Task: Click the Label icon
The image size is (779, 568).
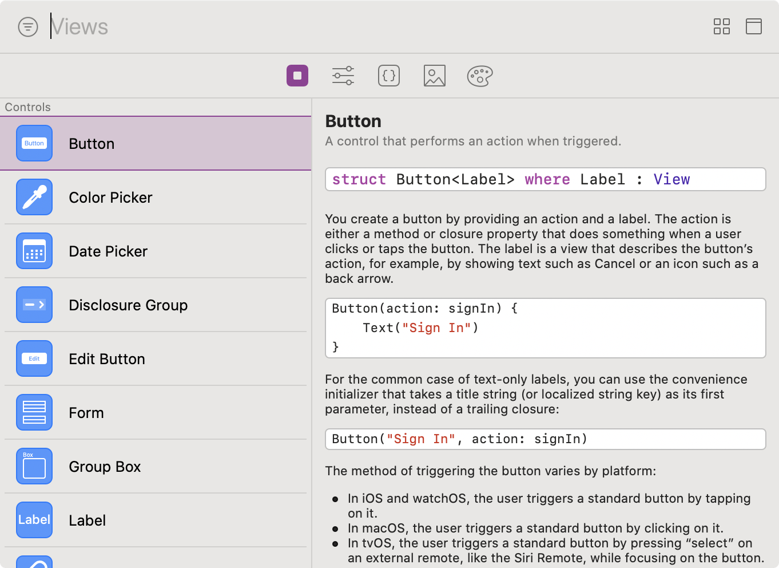Action: [34, 520]
